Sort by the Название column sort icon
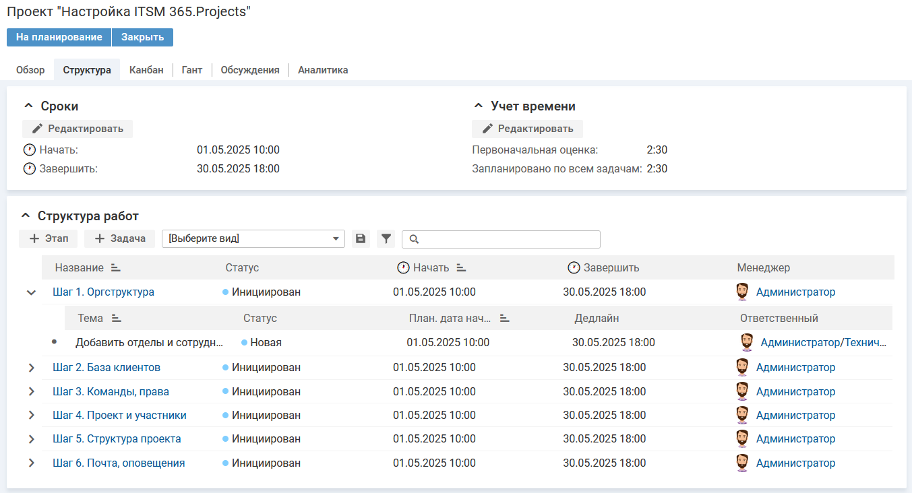 [x=115, y=268]
